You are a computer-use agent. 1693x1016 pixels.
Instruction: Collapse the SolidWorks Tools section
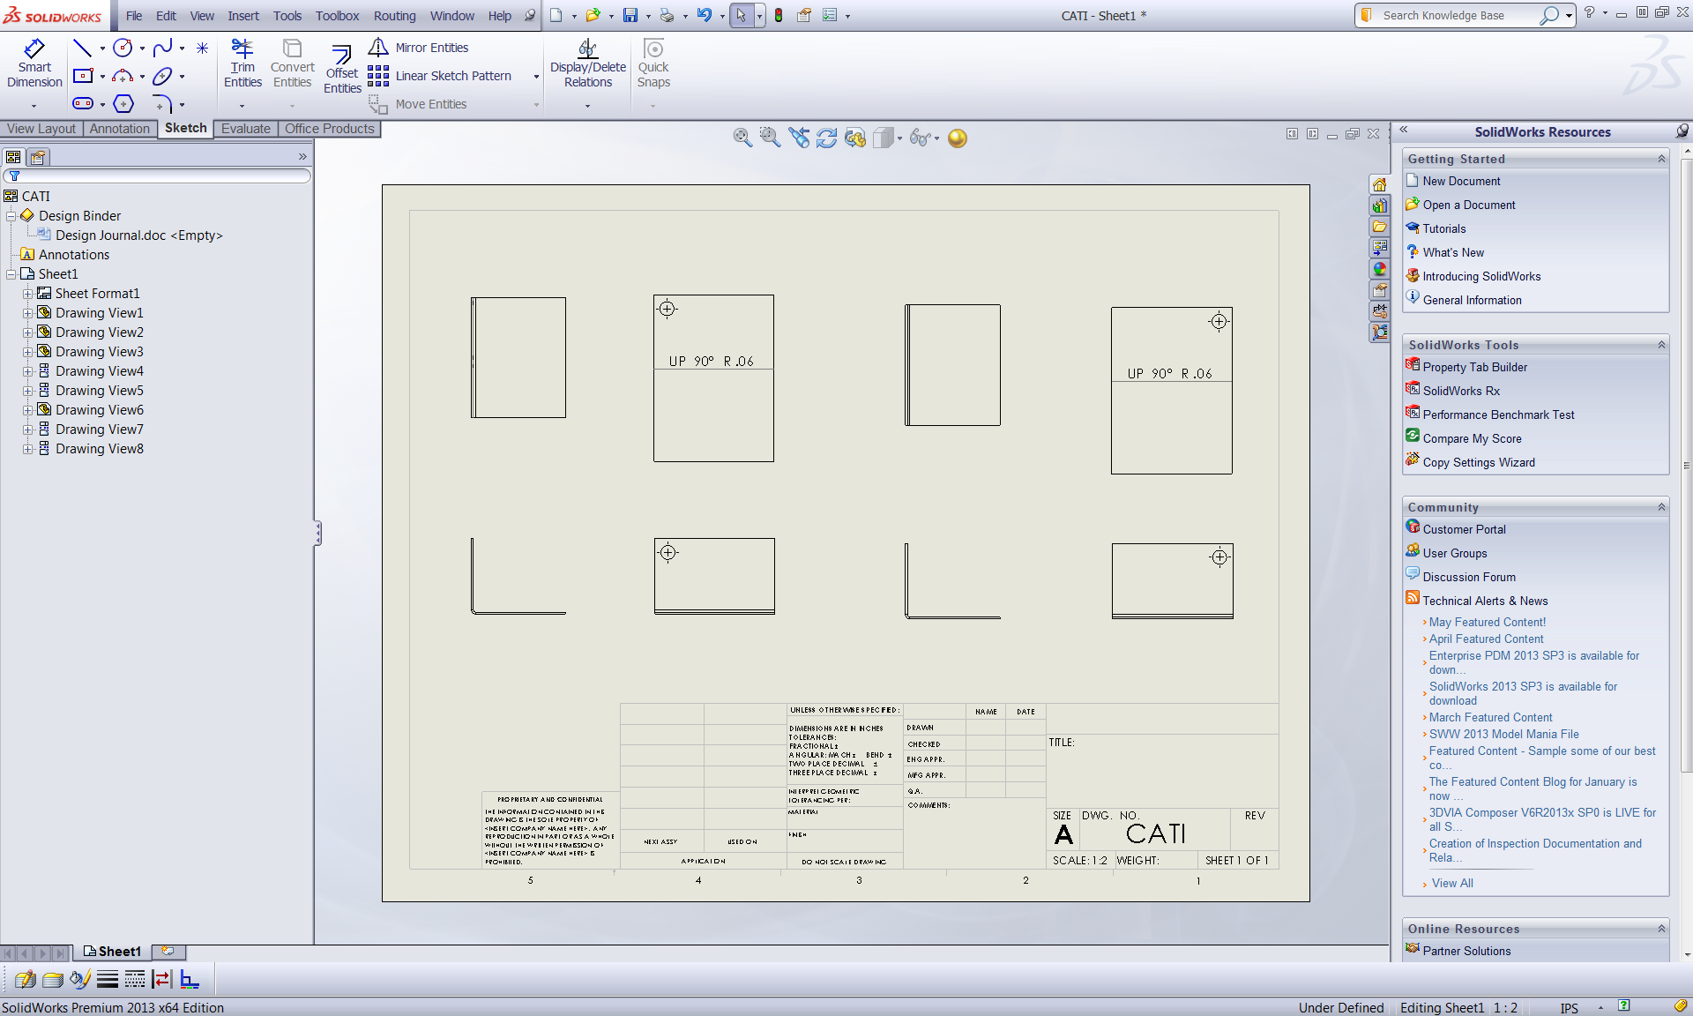(x=1661, y=345)
